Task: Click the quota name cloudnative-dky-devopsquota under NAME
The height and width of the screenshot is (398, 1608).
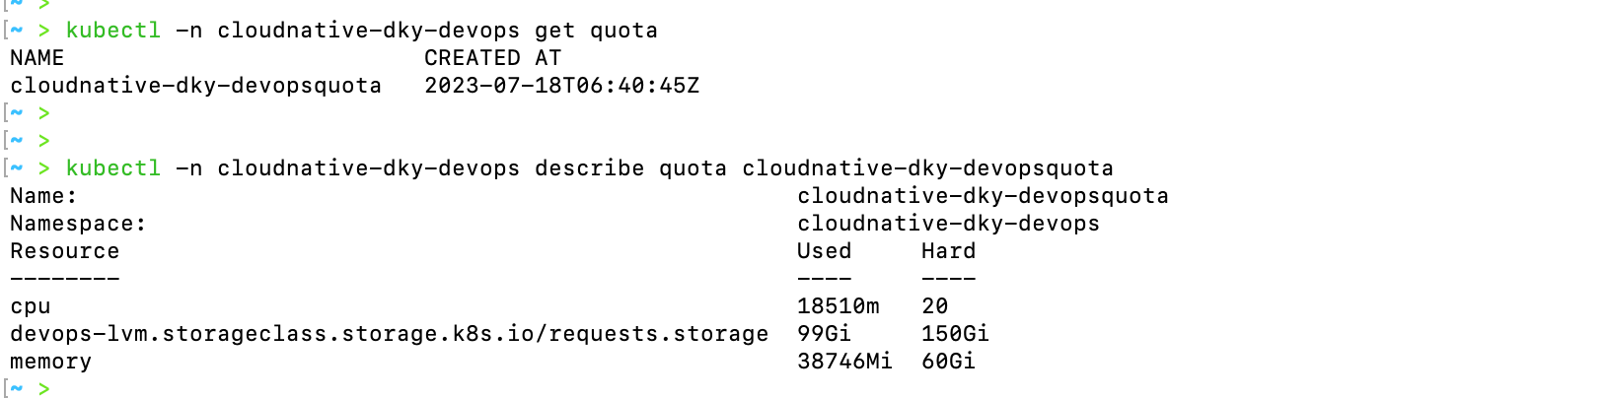Action: pyautogui.click(x=195, y=86)
